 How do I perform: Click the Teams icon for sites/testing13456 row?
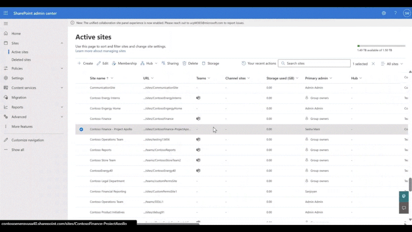click(x=198, y=140)
